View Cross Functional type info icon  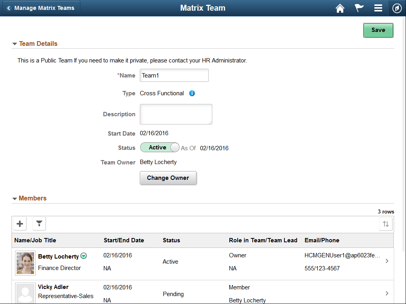192,93
